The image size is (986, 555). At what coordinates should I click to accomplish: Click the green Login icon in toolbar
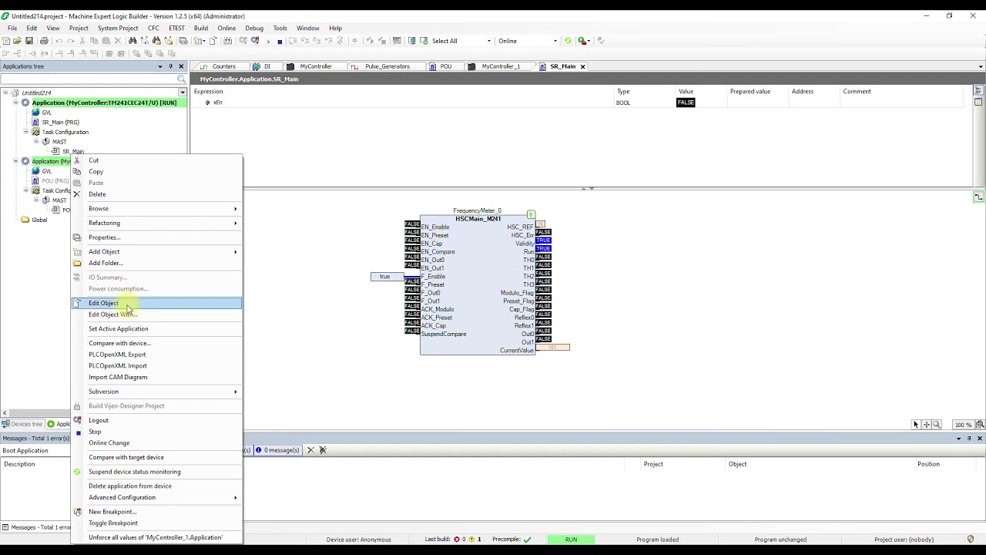tap(568, 41)
